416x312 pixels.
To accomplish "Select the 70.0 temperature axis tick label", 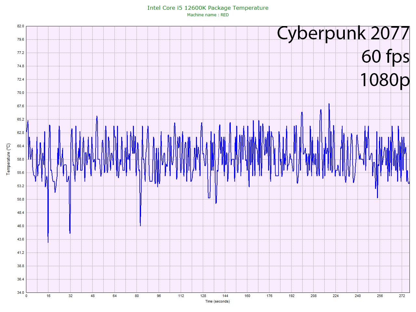I will point(20,93).
